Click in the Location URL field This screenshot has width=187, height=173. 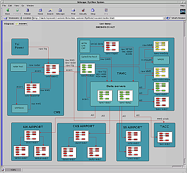pos(98,18)
